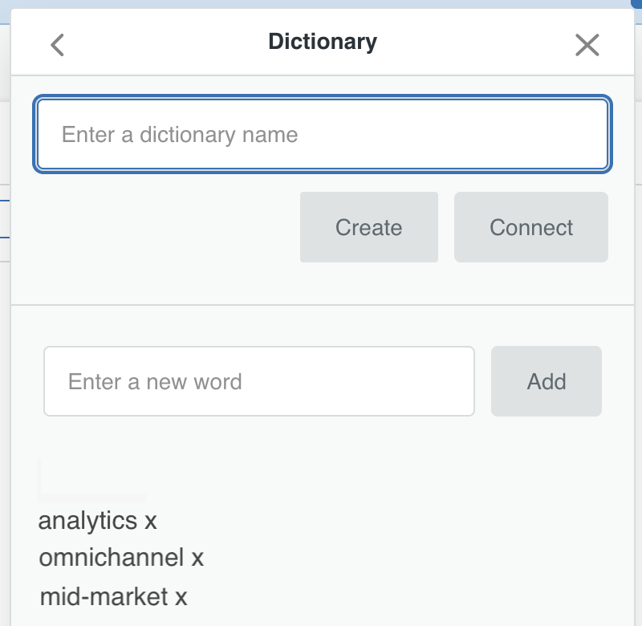Add the new word to the dictionary

point(546,381)
